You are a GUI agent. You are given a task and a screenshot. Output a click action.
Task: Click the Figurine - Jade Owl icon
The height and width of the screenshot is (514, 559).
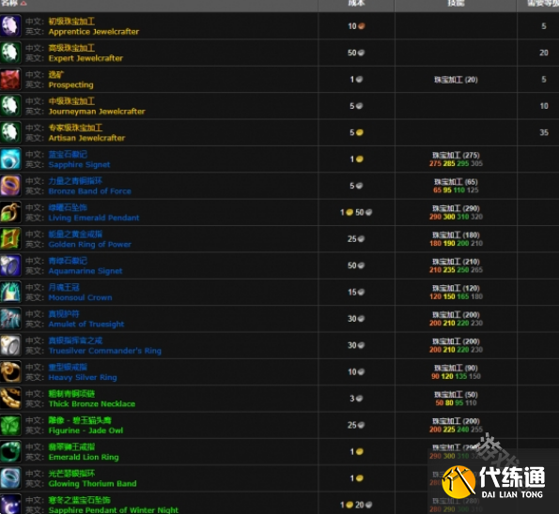coord(10,425)
